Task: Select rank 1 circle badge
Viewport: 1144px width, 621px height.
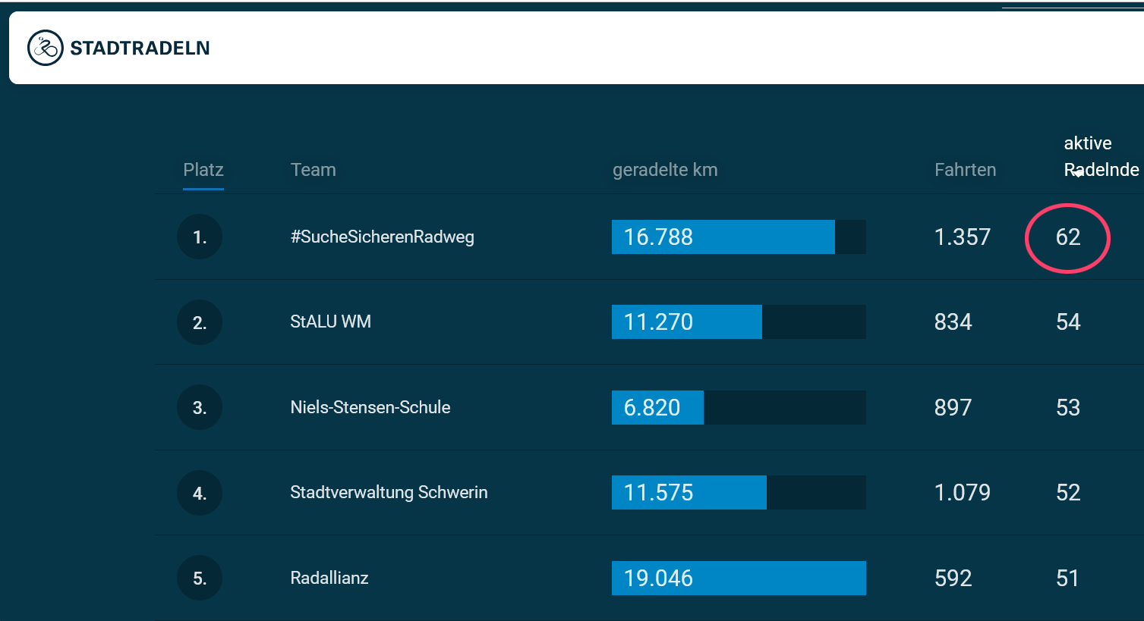Action: click(x=200, y=237)
